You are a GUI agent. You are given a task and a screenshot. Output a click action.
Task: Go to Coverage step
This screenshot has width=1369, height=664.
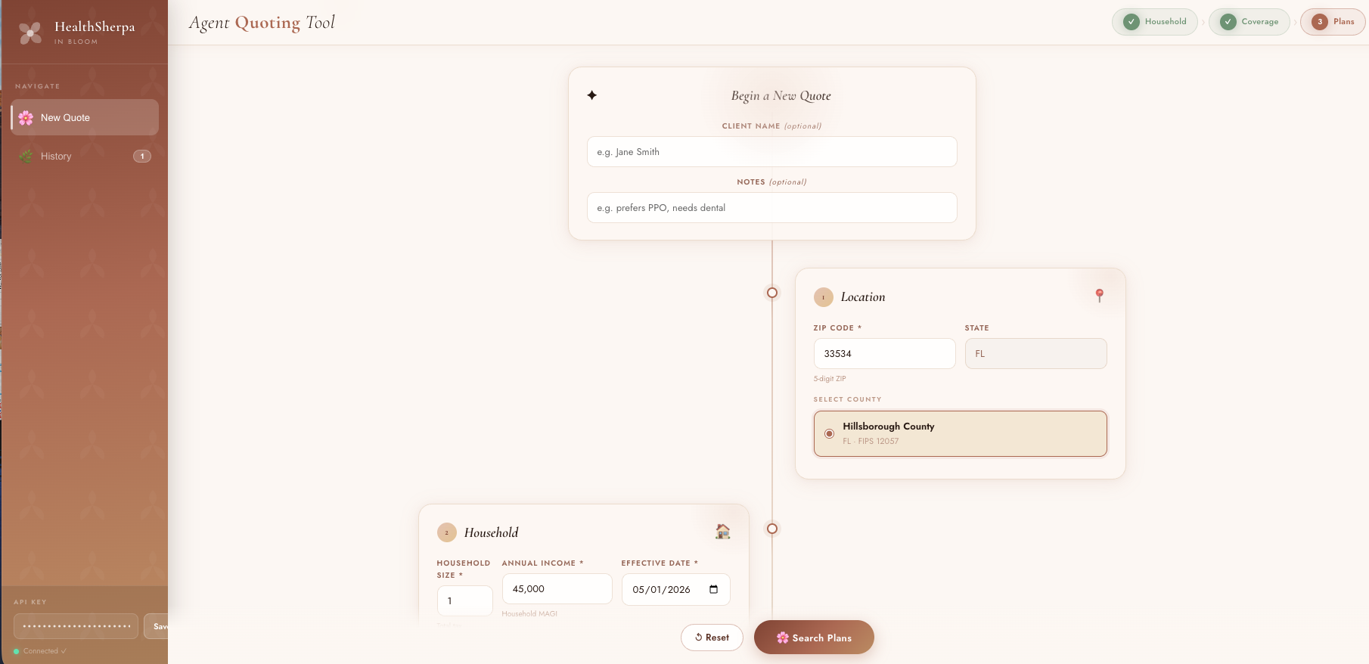pyautogui.click(x=1249, y=22)
